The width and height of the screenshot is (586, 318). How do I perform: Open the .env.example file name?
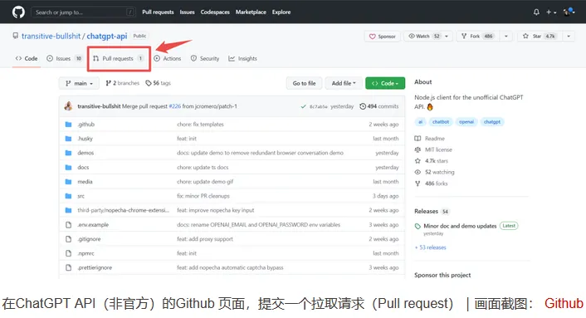tap(93, 224)
